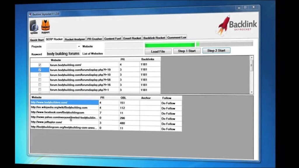Screen dimensions: 299x168
Task: Switch to the Email Rocket tab
Action: [132, 38]
